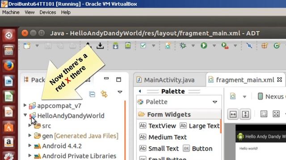The width and height of the screenshot is (286, 160).
Task: Maximize the Package Explorer view
Action: point(118,80)
